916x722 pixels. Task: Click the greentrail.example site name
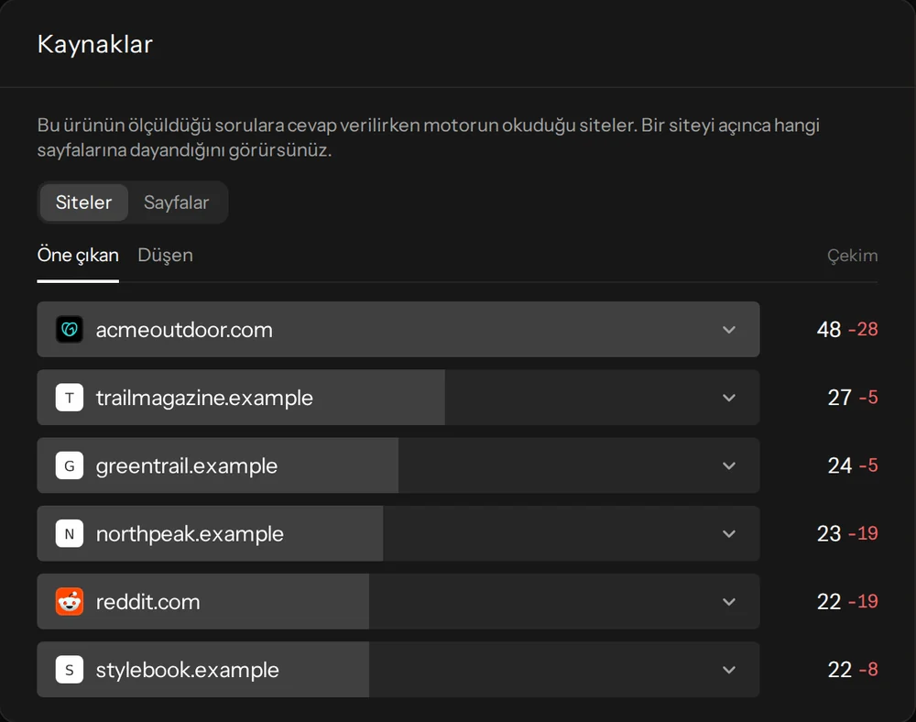[x=186, y=466]
